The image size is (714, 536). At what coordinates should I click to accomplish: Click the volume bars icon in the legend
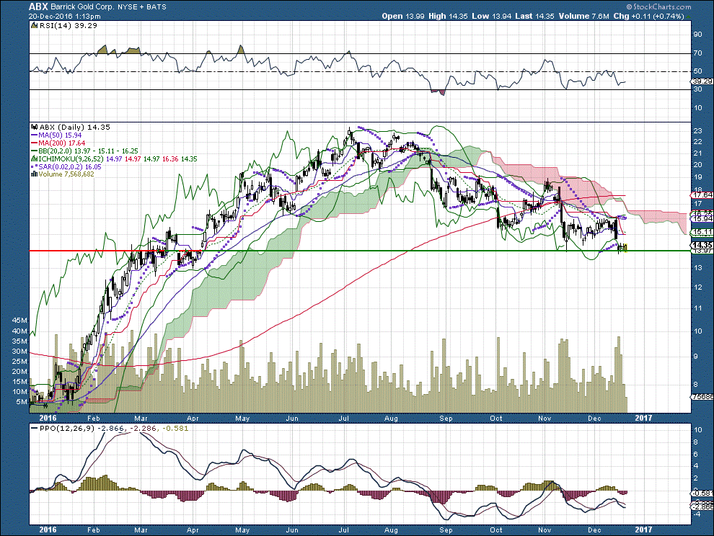pos(34,174)
